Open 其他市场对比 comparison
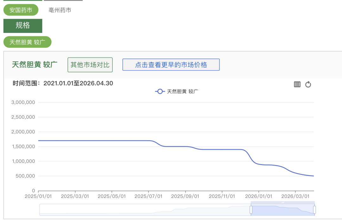 tap(90, 65)
